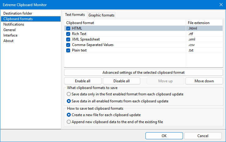Click the Cancel button

tap(203, 136)
